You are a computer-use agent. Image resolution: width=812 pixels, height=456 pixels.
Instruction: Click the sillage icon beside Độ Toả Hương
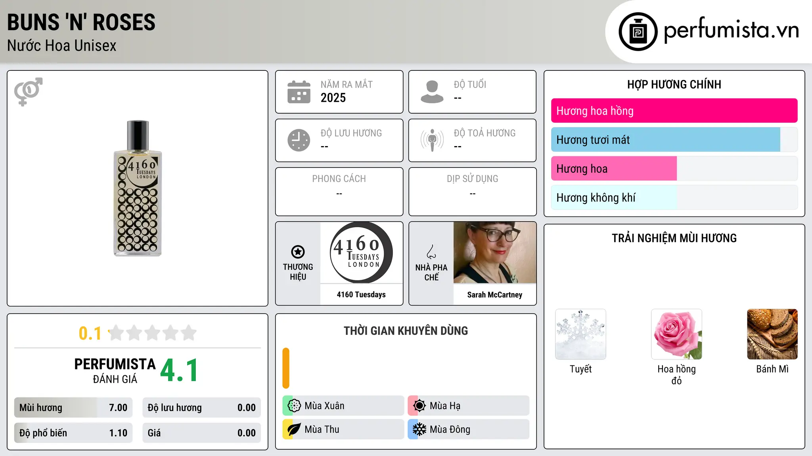point(432,140)
